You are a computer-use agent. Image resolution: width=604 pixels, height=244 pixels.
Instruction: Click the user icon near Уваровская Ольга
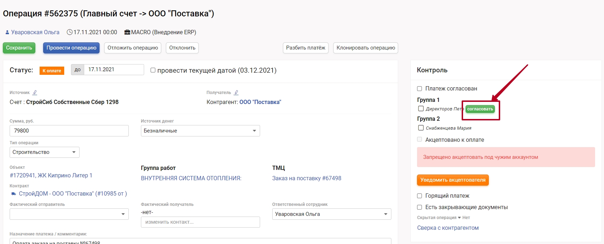[7, 32]
